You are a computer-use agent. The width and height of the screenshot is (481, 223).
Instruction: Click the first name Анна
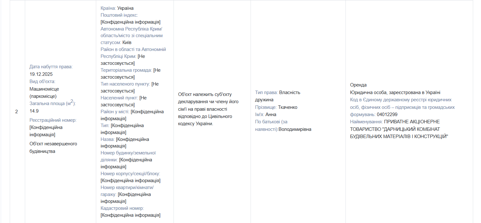click(271, 114)
